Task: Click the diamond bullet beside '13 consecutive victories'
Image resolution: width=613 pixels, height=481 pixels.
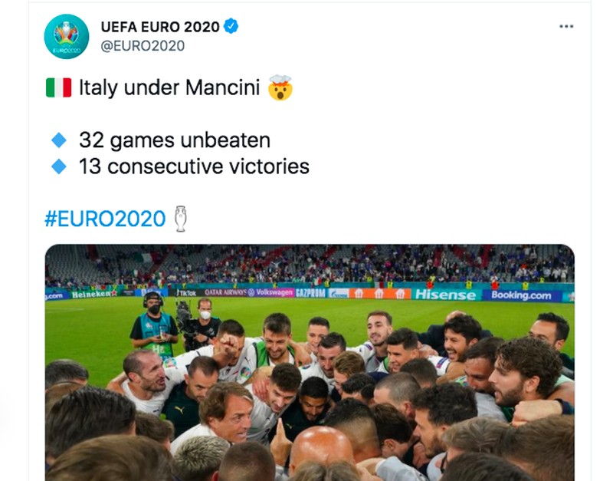Action: click(x=59, y=163)
